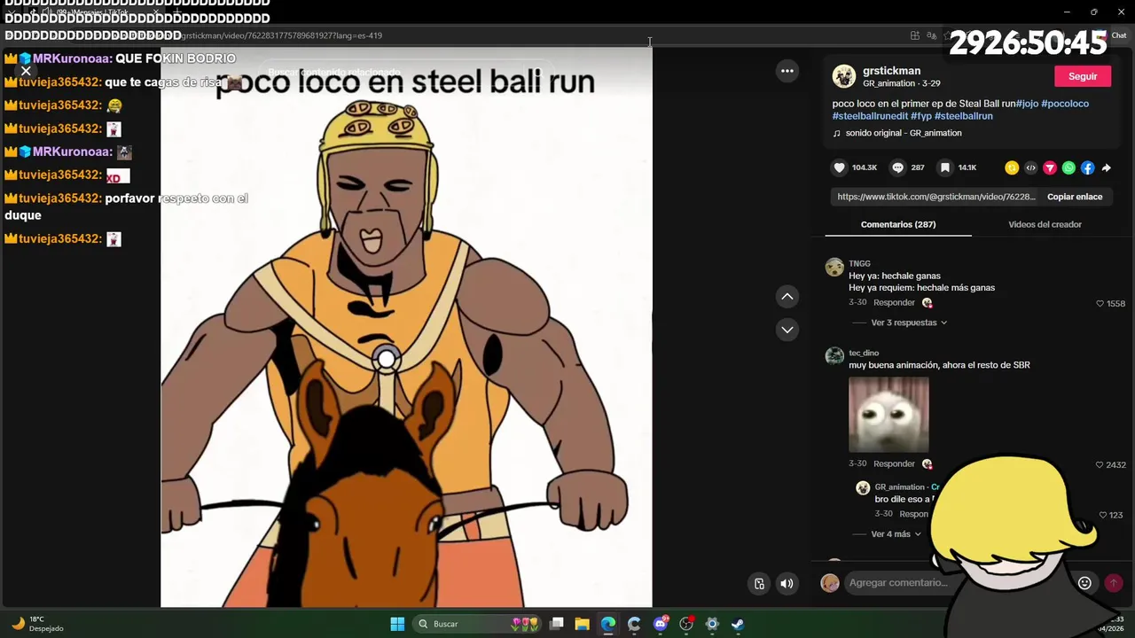Save video with the bookmark icon

click(945, 167)
